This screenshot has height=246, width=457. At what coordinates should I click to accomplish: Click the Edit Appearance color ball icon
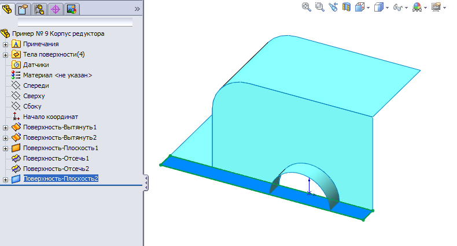(417, 8)
